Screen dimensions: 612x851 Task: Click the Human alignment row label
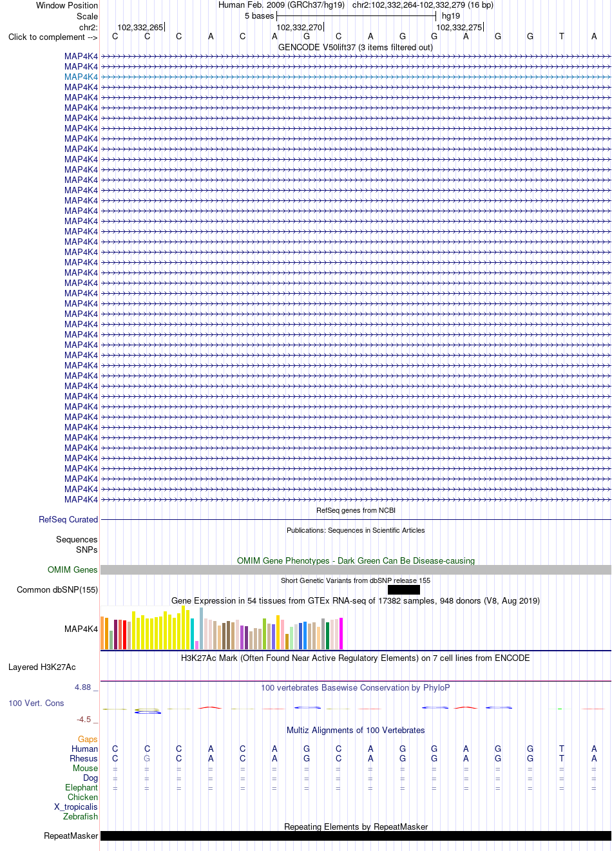[84, 749]
